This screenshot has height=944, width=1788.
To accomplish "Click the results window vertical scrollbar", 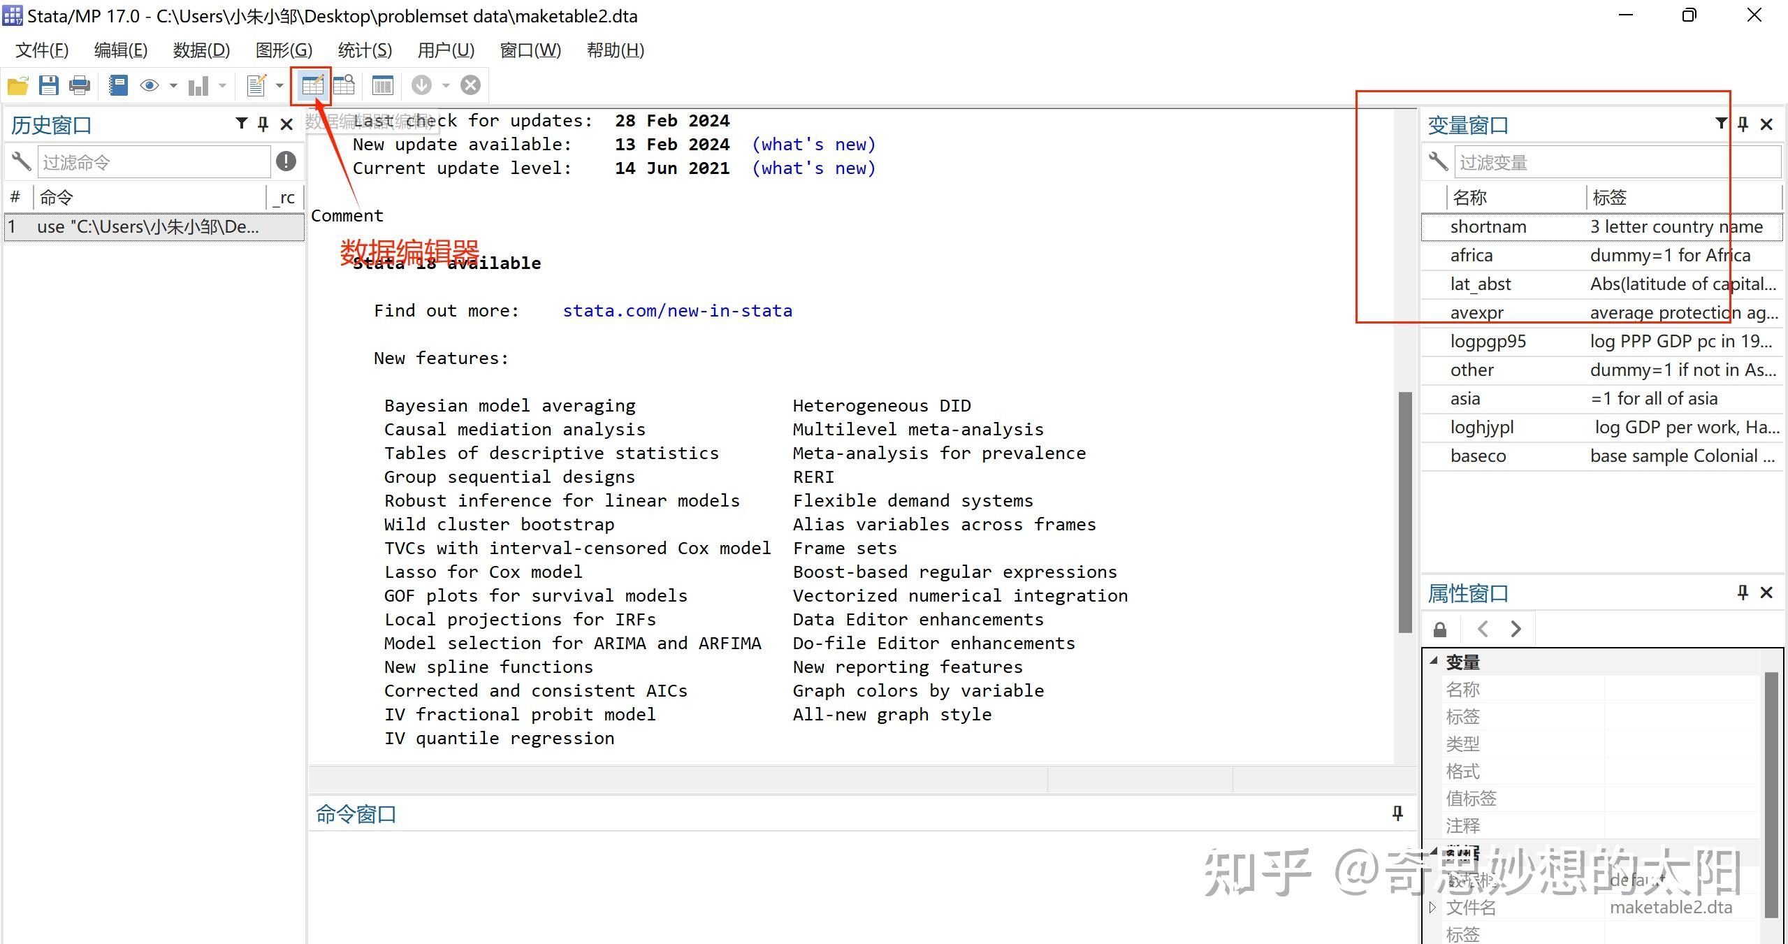I will pyautogui.click(x=1405, y=512).
